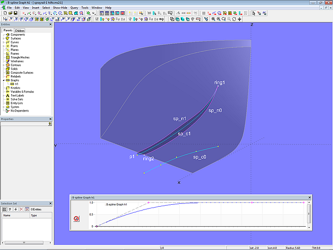
Task: Open the Query menu
Action: tap(74, 8)
